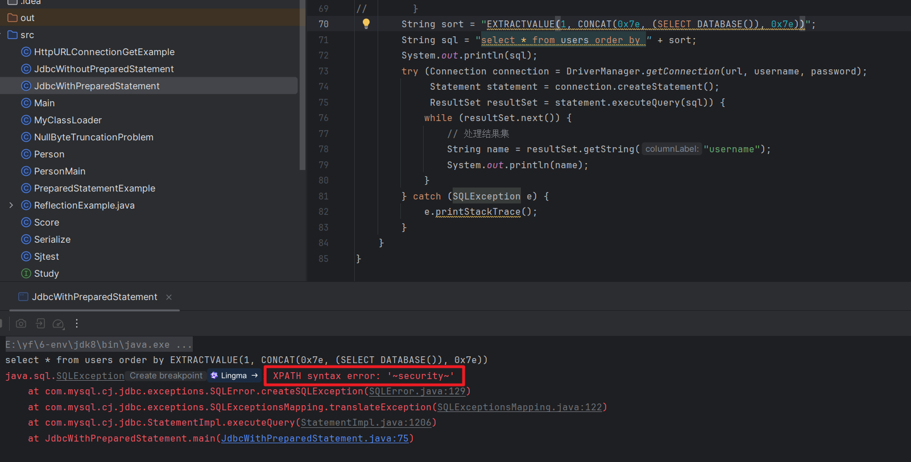Click the EXTRACTVALUE string on line 70
The height and width of the screenshot is (462, 911).
[x=645, y=24]
